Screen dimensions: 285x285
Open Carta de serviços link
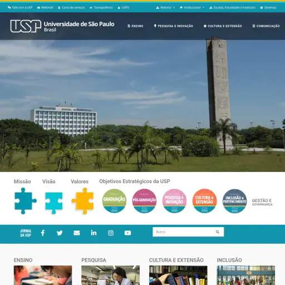pyautogui.click(x=71, y=7)
